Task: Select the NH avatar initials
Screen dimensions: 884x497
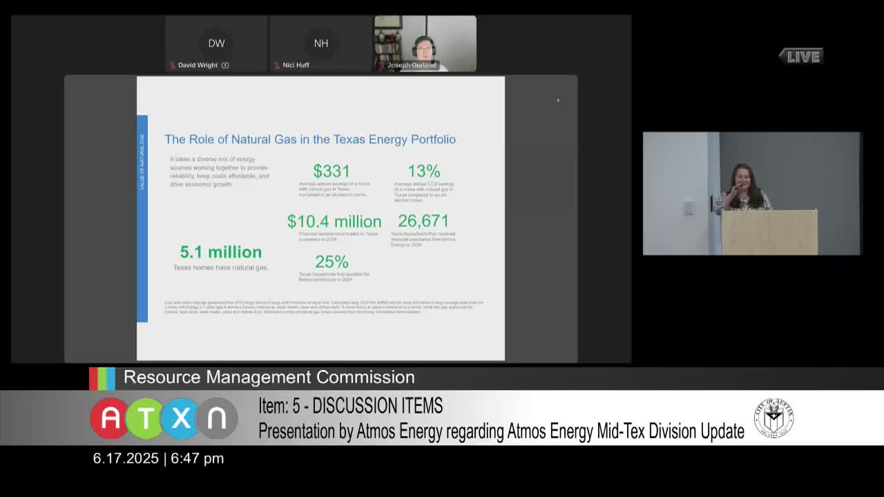Action: [x=321, y=43]
